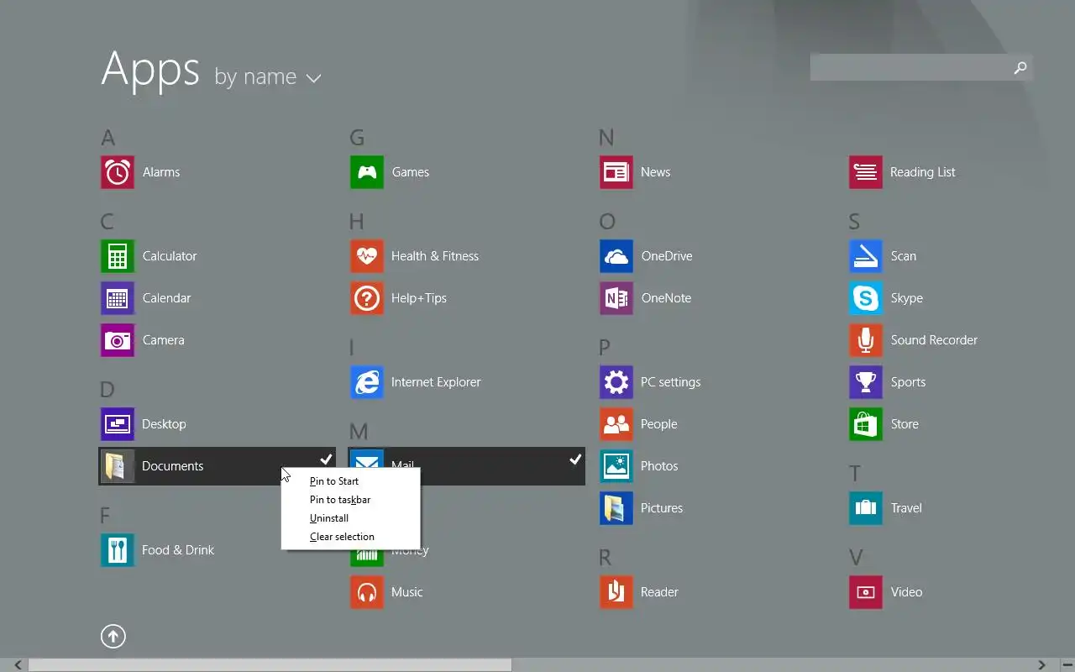This screenshot has width=1075, height=672.
Task: Open the OneNote app icon
Action: 616,298
